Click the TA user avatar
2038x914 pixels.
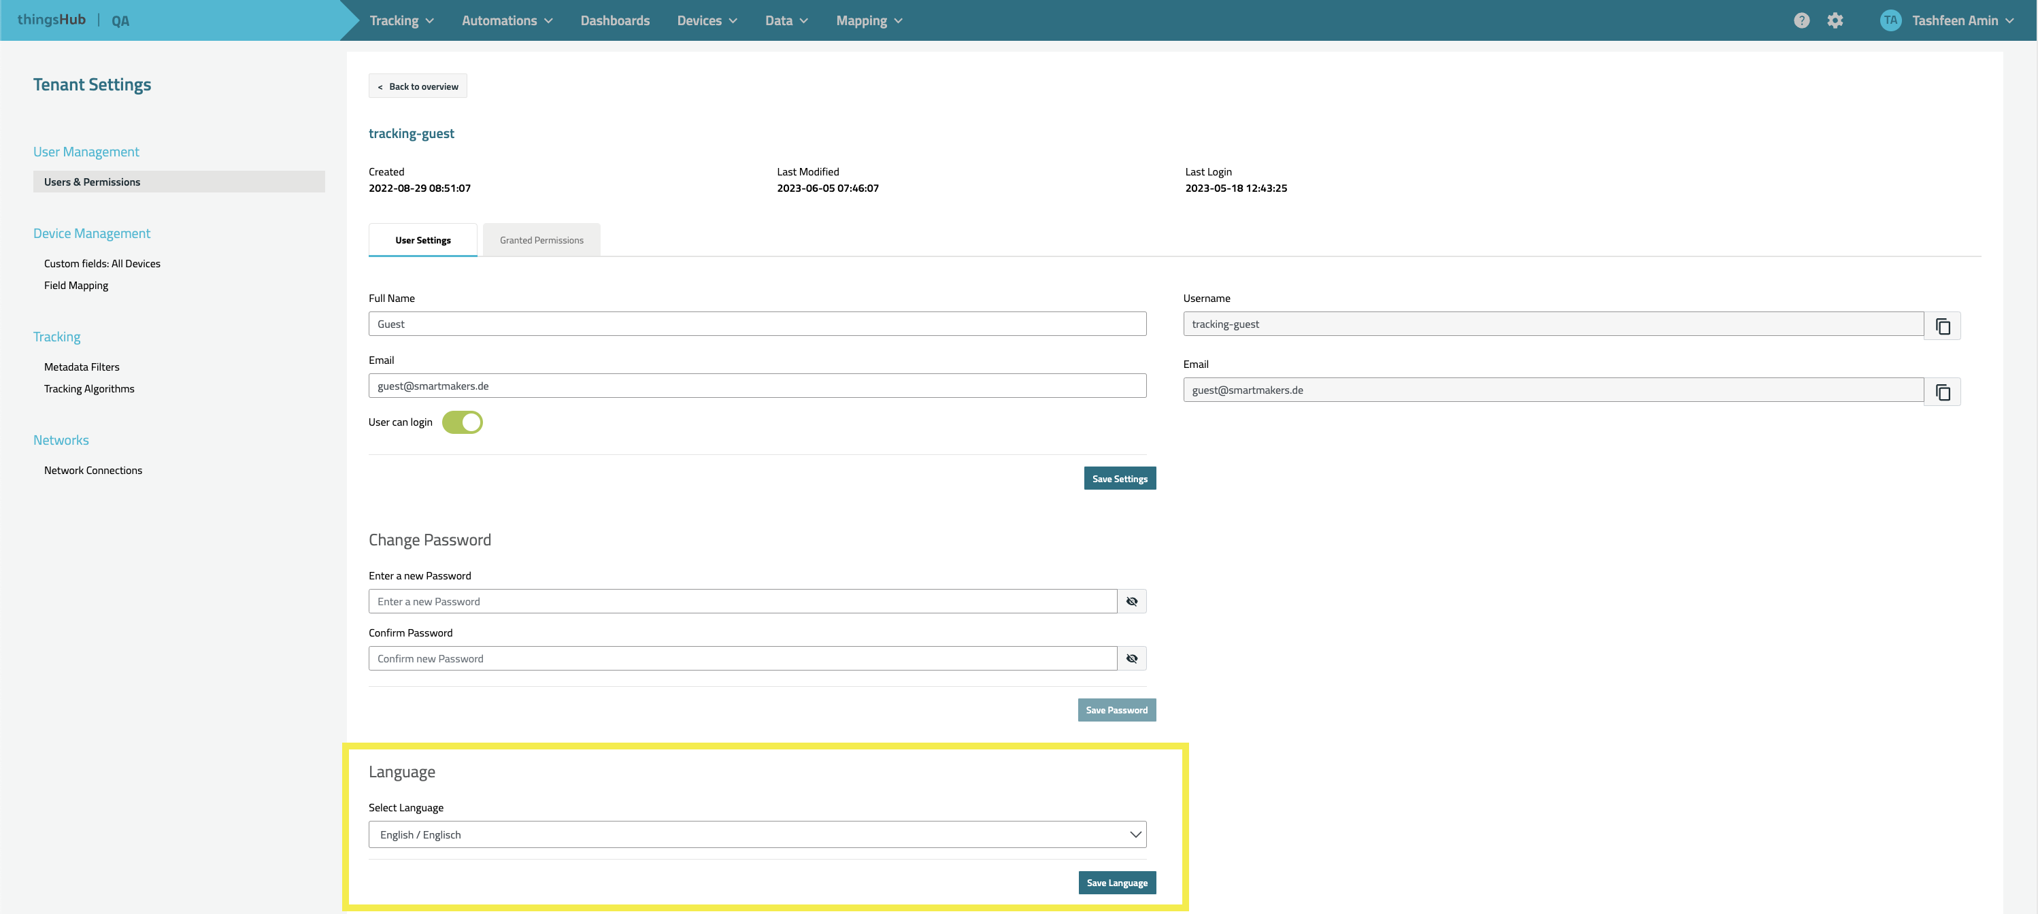point(1890,20)
